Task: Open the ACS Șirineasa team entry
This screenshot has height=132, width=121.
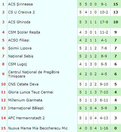Action: pyautogui.click(x=20, y=4)
